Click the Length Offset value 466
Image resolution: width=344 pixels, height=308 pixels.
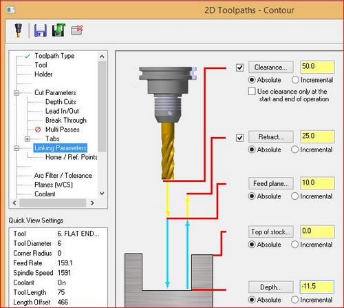click(x=63, y=302)
